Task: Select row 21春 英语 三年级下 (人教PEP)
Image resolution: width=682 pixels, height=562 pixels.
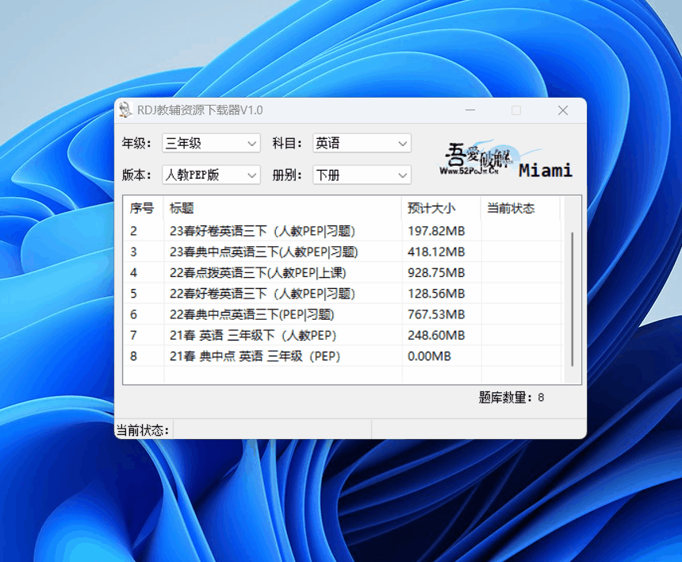Action: click(x=343, y=335)
